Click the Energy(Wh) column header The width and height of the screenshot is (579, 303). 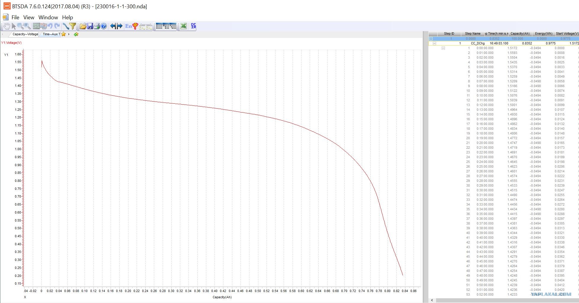coord(543,33)
